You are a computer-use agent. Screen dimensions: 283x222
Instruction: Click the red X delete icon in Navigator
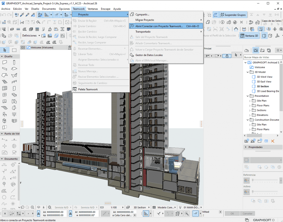click(x=273, y=141)
